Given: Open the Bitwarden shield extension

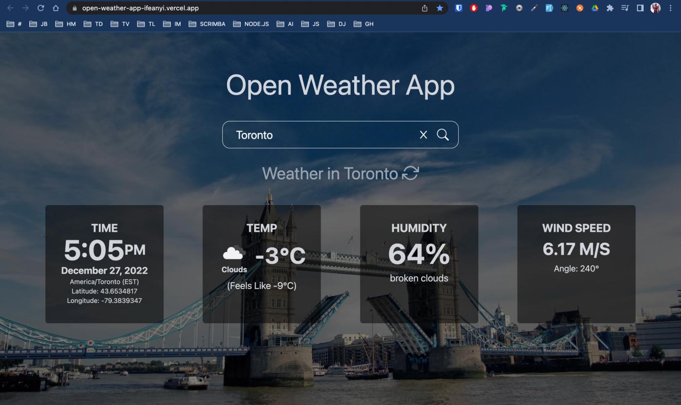Looking at the screenshot, I should tap(458, 8).
